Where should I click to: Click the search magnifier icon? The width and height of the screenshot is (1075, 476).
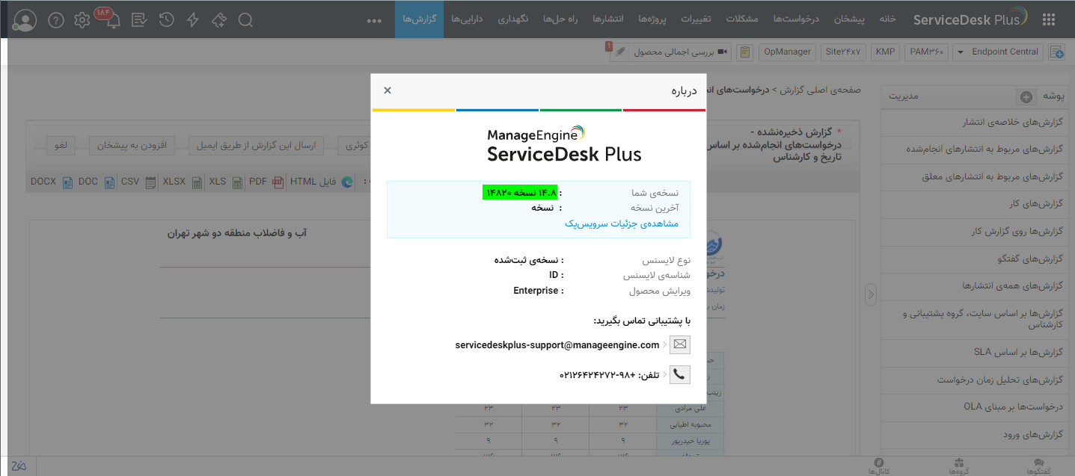(245, 20)
